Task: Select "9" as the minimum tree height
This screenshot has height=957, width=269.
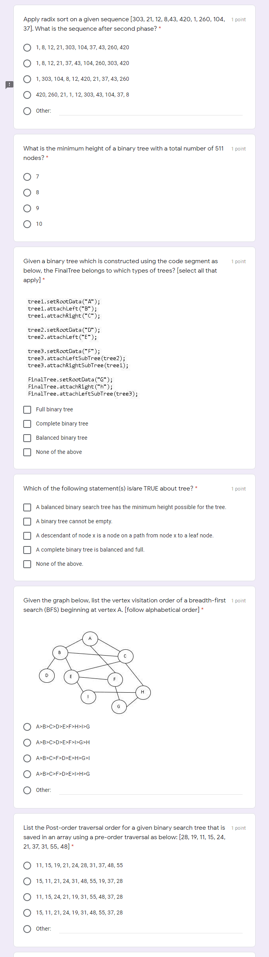Action: [27, 208]
